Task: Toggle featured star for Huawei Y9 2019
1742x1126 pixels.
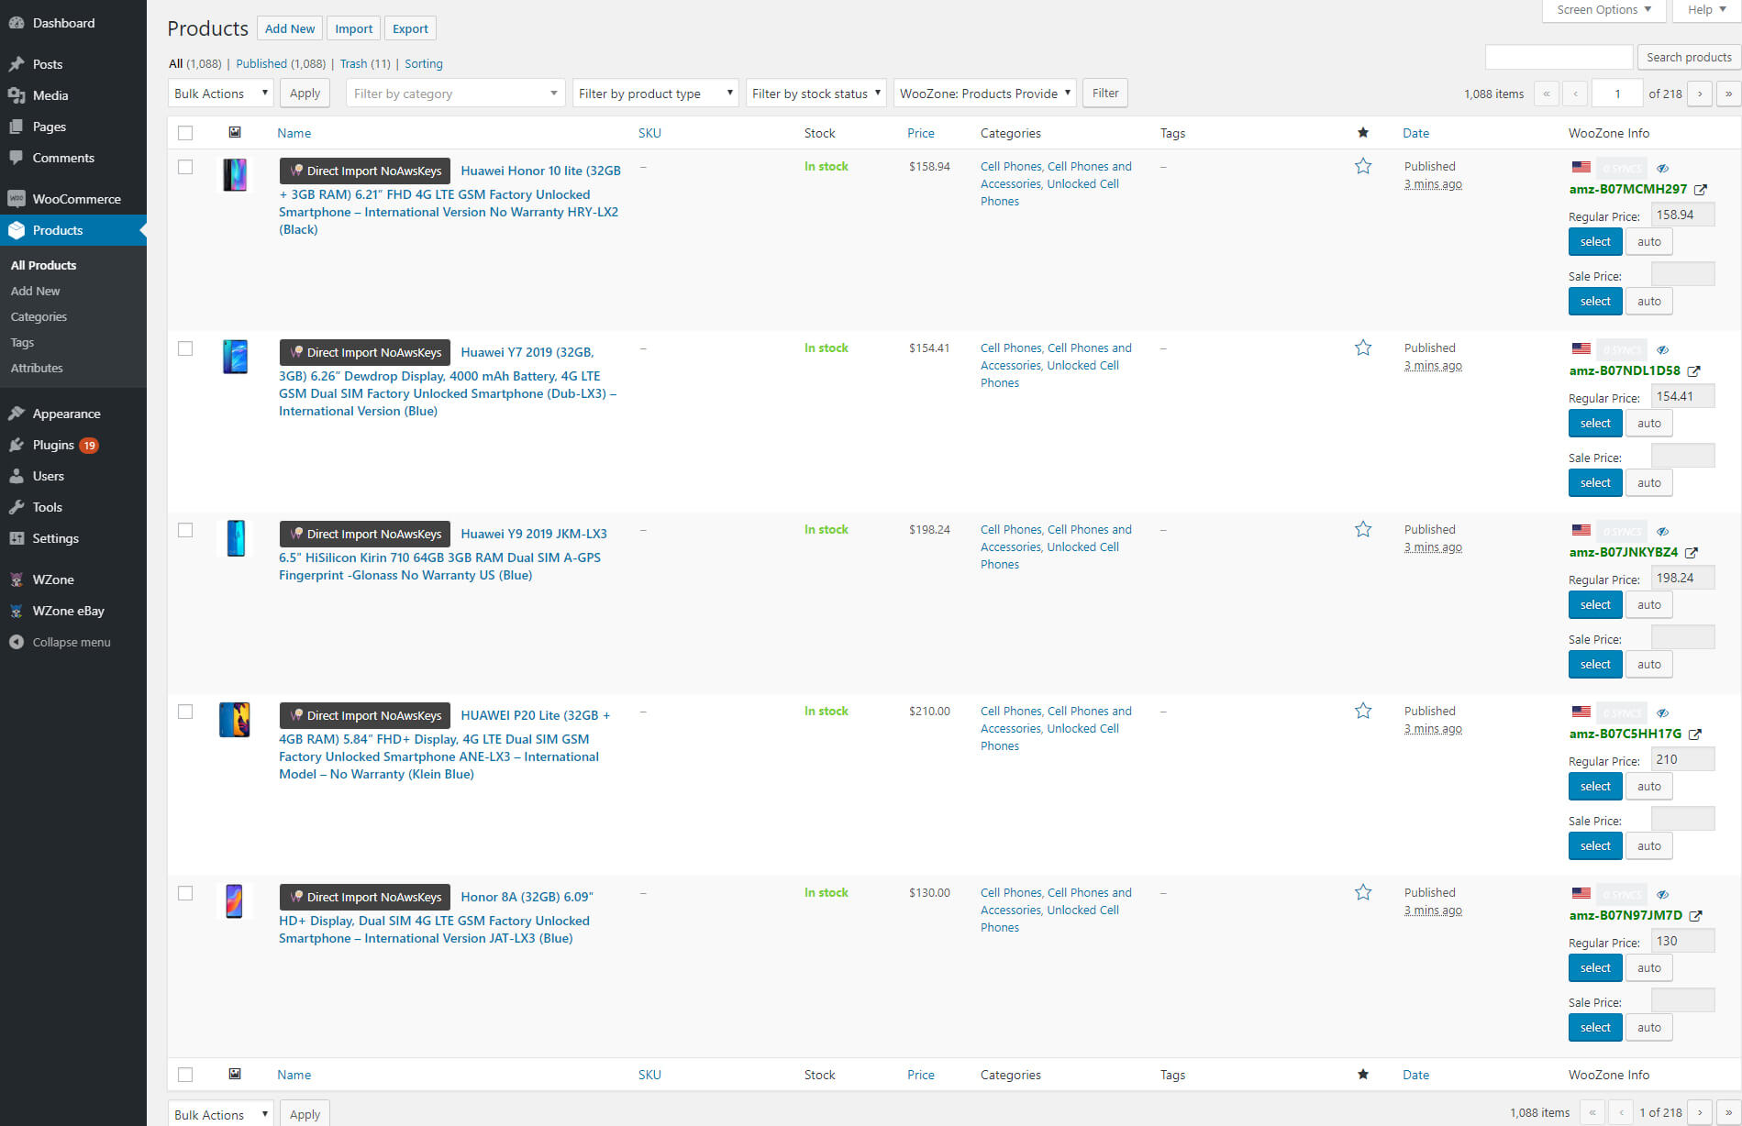Action: pyautogui.click(x=1363, y=529)
